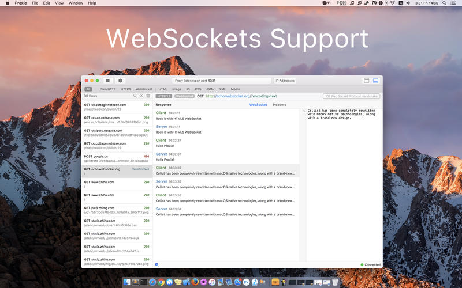Screen dimensions: 462x288
Task: Filter flows by CSS
Action: click(x=198, y=89)
